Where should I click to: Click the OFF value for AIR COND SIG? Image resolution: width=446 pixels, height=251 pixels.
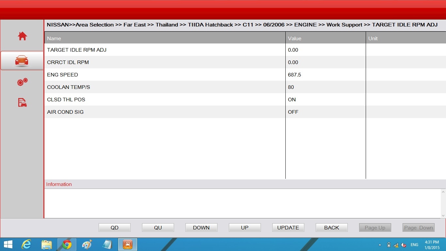(x=293, y=112)
